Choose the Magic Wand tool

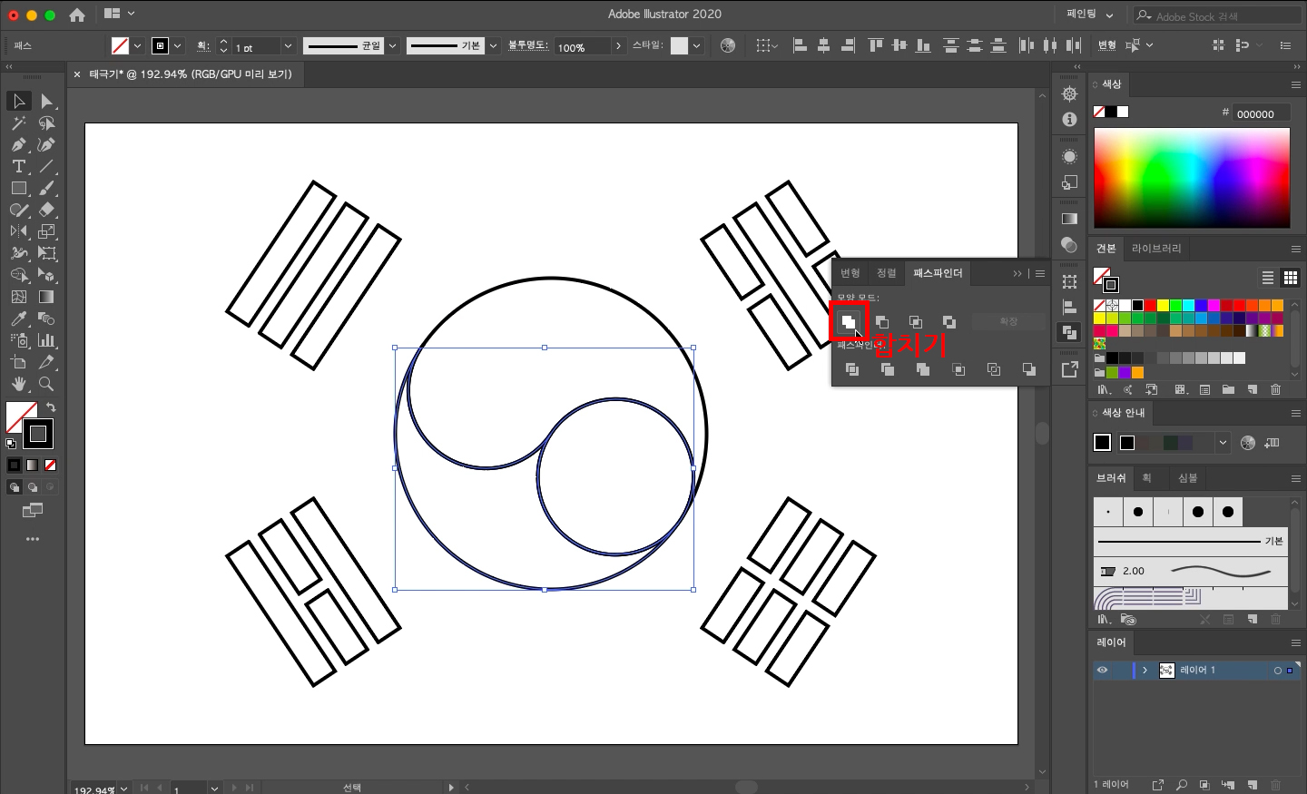(18, 123)
